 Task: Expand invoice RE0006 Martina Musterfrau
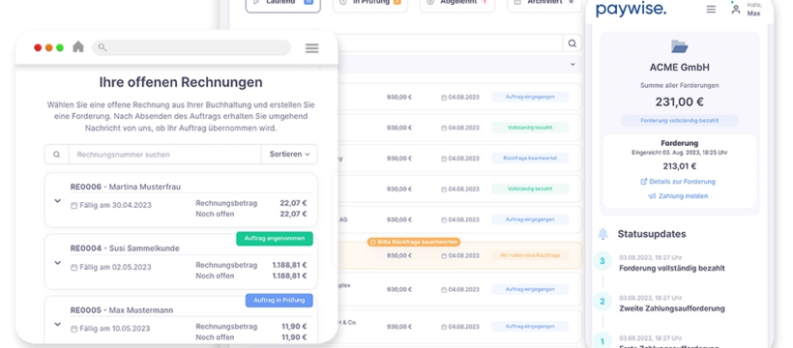tap(58, 201)
